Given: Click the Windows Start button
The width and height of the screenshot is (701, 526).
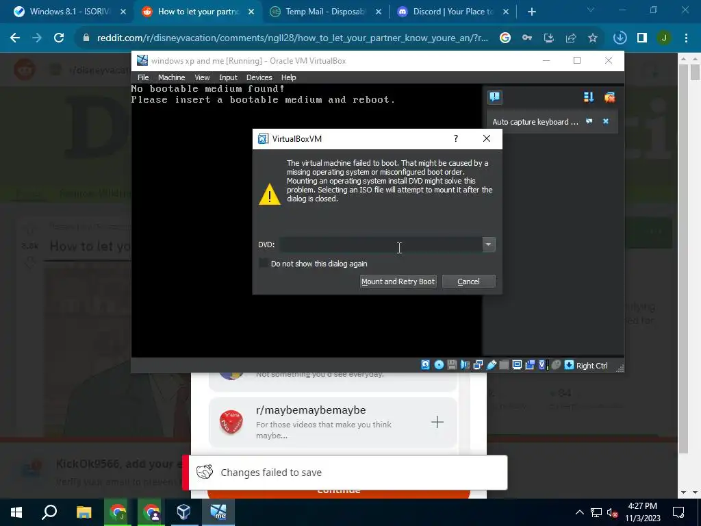Looking at the screenshot, I should pyautogui.click(x=16, y=512).
